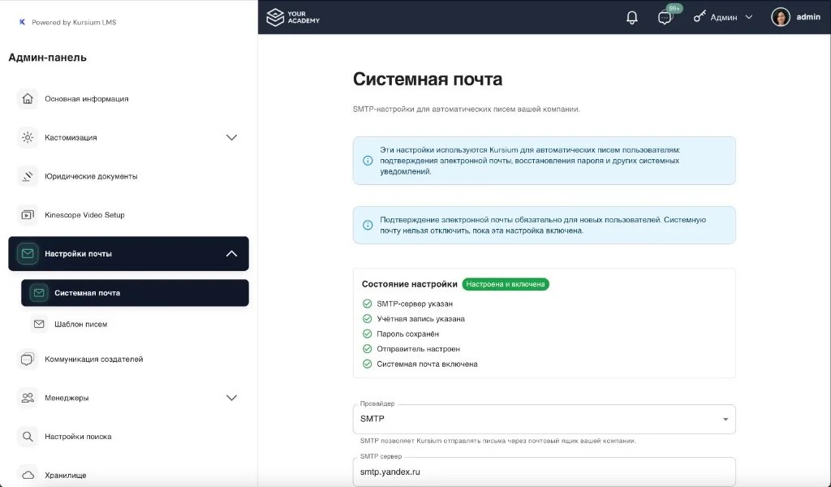This screenshot has height=487, width=831.
Task: Click the envelope icon for Настройки почты
Action: point(28,253)
